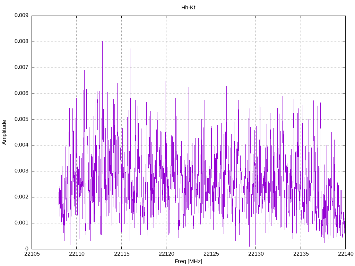Click the 0.009 y-axis tick label
The height and width of the screenshot is (266, 355).
tap(21, 15)
